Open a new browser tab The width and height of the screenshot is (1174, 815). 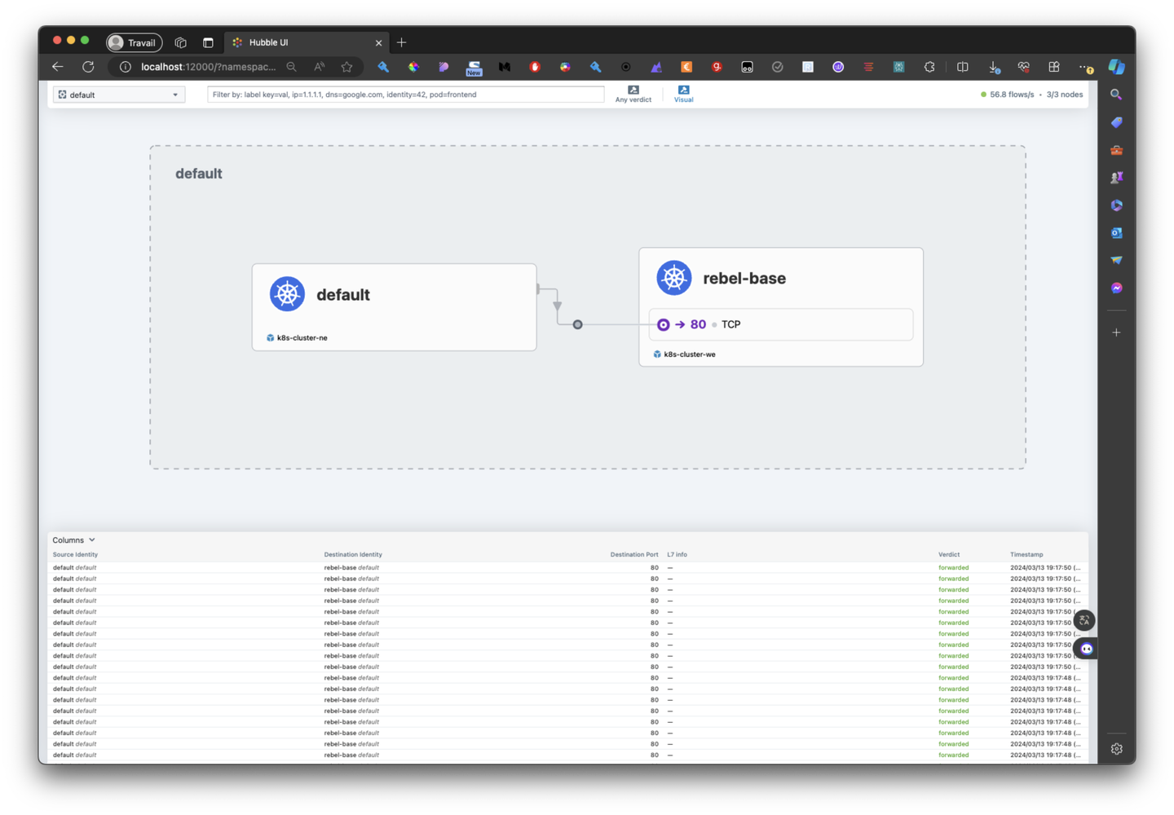pos(401,42)
